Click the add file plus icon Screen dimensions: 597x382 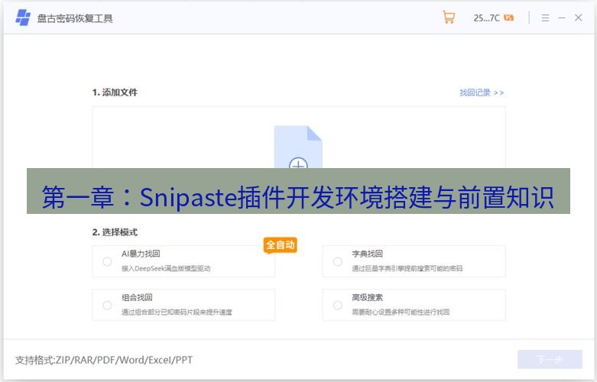pyautogui.click(x=298, y=163)
